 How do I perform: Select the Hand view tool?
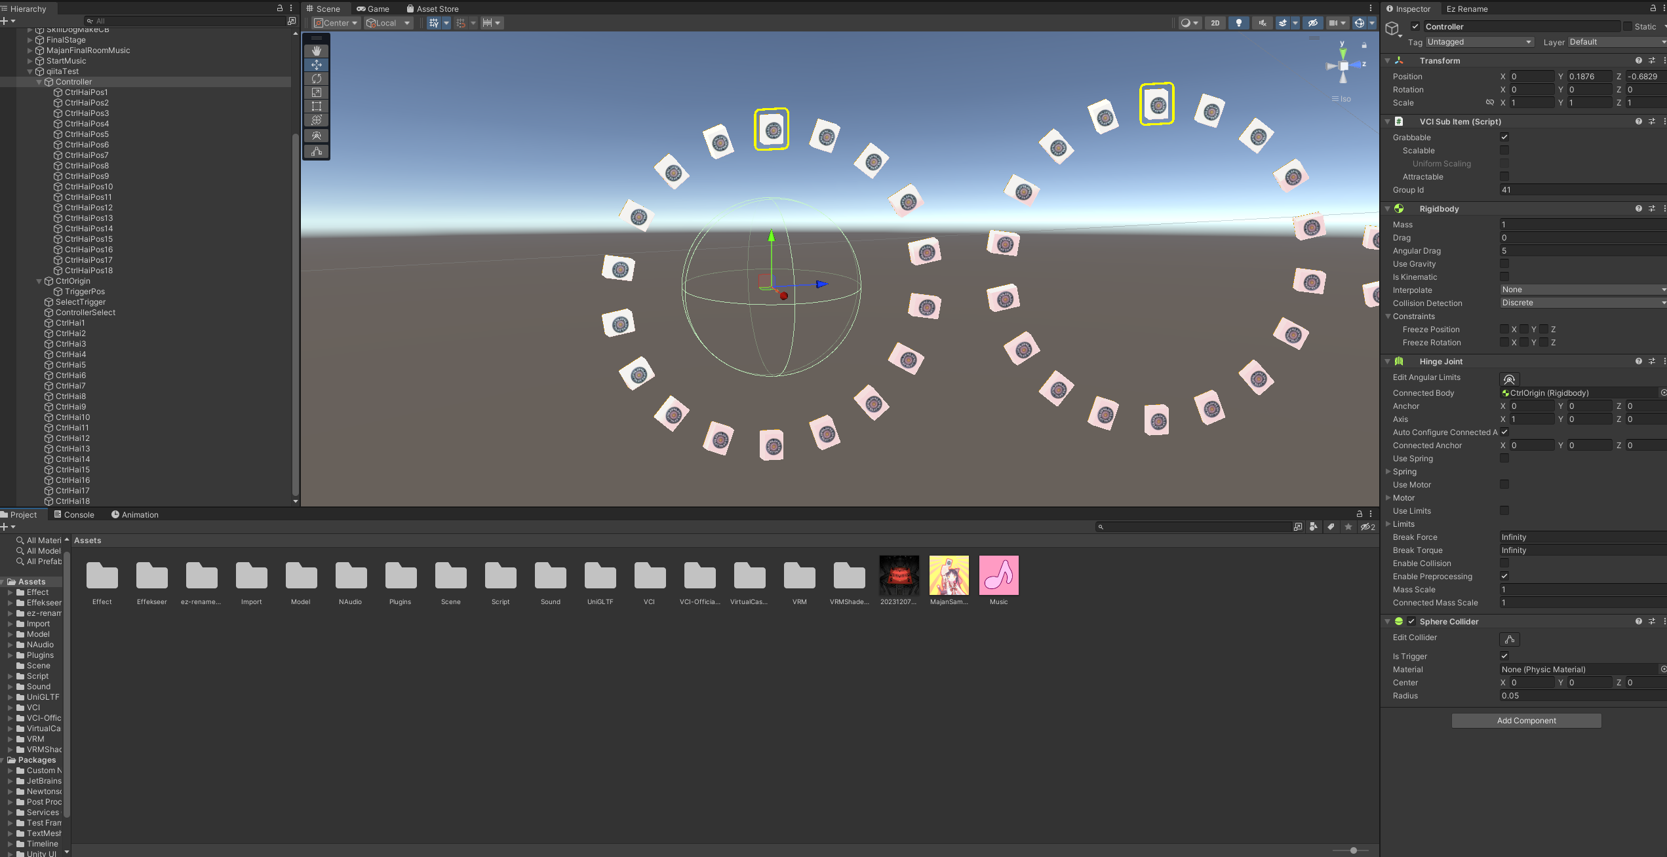pyautogui.click(x=317, y=50)
